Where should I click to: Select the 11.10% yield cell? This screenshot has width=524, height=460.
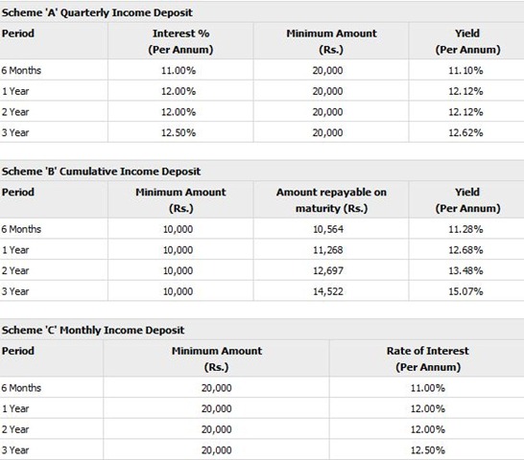pos(465,70)
